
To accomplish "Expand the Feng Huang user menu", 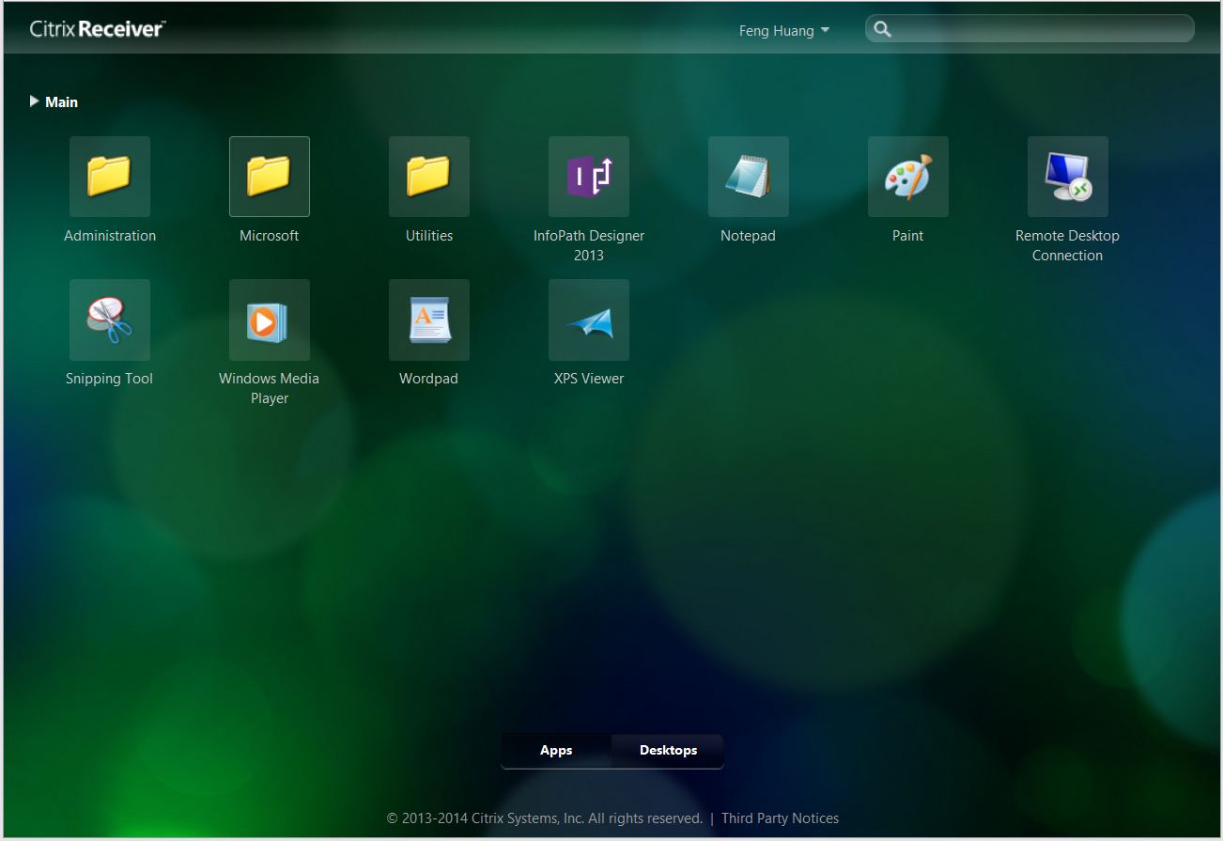I will [x=784, y=31].
